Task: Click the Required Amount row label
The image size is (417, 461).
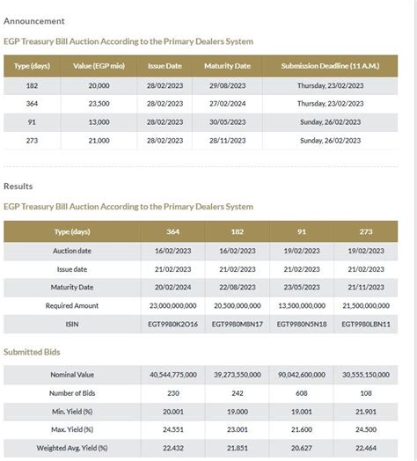Action: tap(72, 306)
